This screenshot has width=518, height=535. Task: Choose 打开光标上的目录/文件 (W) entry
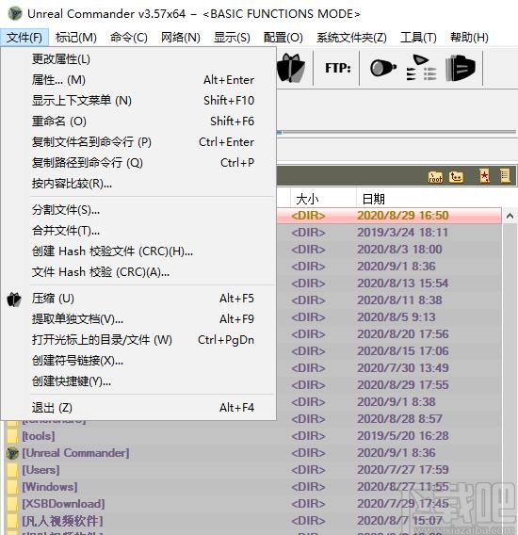click(x=138, y=340)
